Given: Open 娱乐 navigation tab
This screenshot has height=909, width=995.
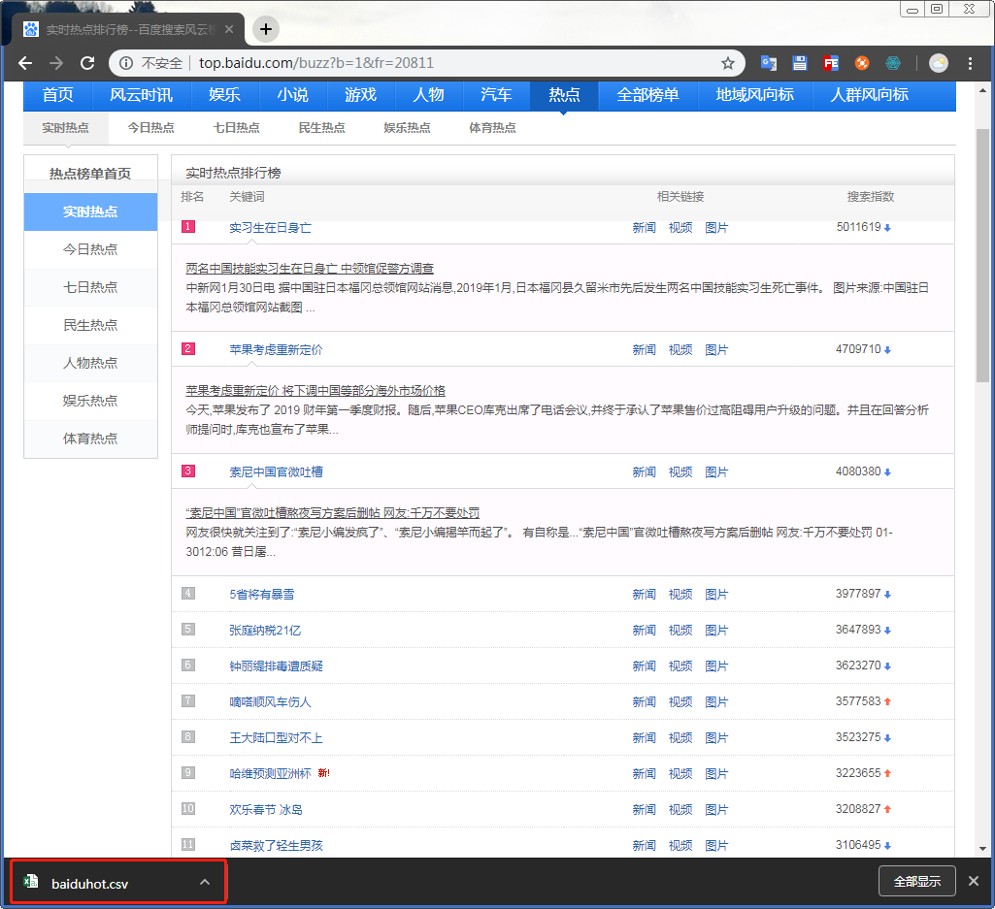Looking at the screenshot, I should 224,95.
